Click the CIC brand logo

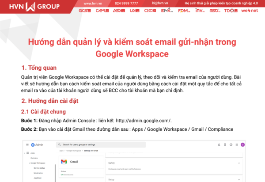tap(150, 11)
